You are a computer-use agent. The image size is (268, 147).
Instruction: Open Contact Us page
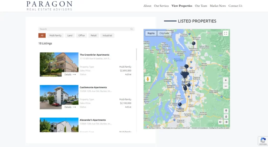coord(235,6)
